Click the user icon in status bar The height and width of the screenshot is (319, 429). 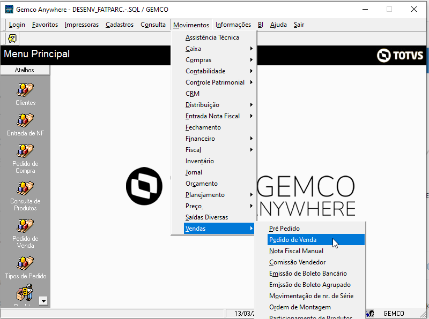tap(370, 314)
